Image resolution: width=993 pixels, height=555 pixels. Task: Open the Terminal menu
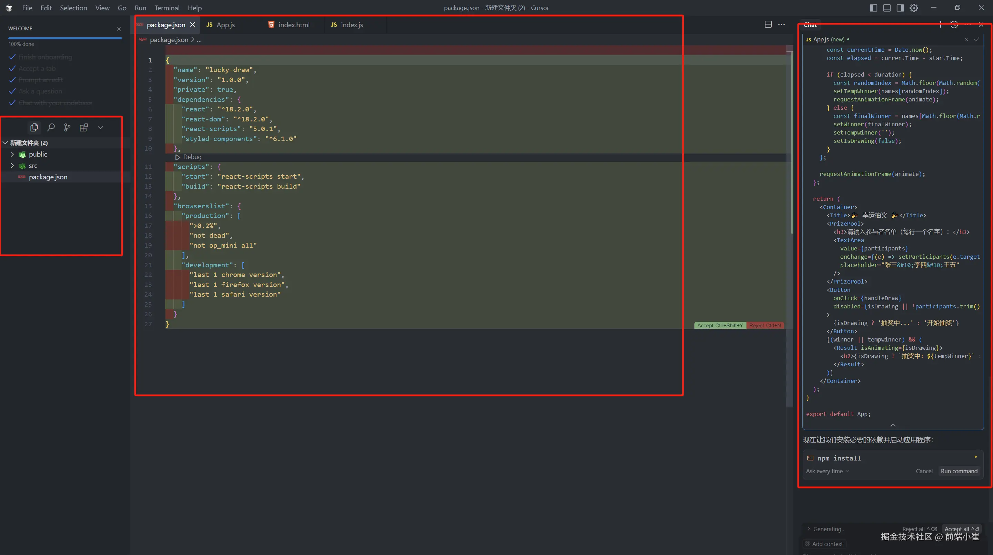(x=167, y=8)
